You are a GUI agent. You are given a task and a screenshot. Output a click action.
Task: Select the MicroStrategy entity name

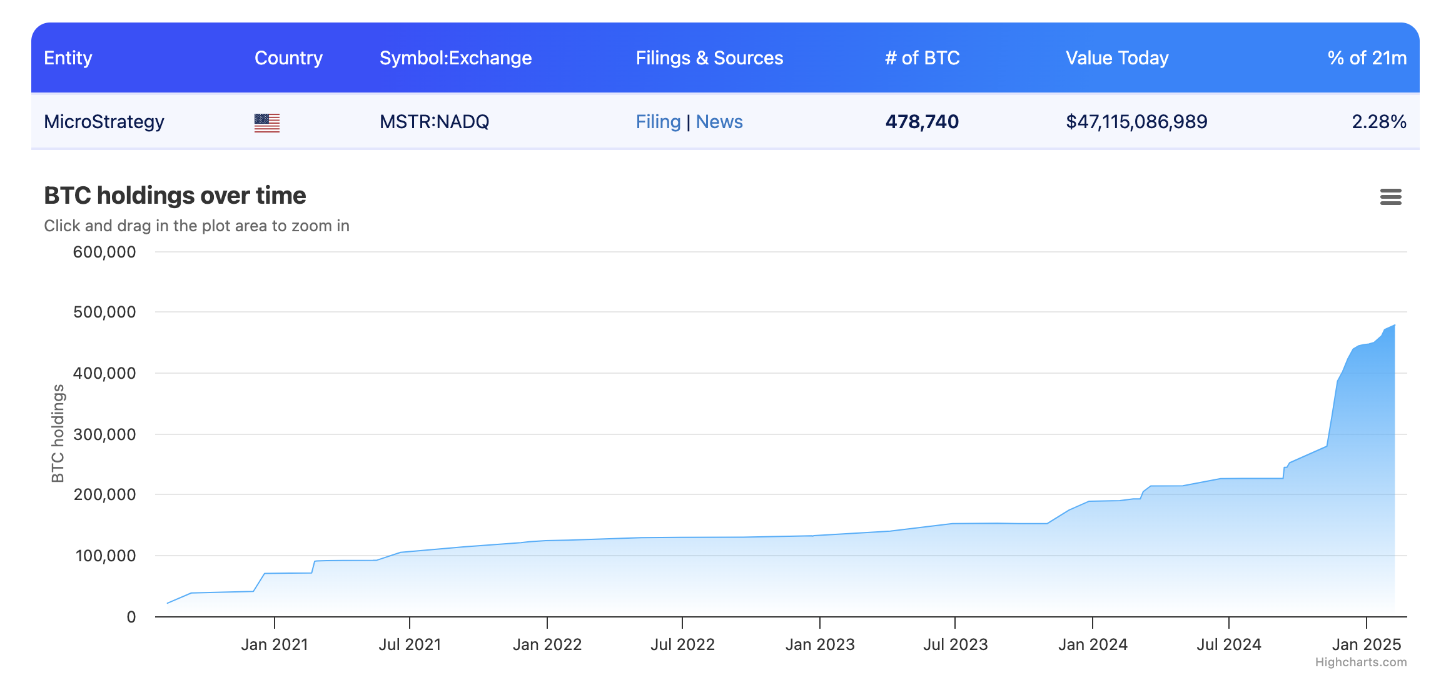coord(104,122)
